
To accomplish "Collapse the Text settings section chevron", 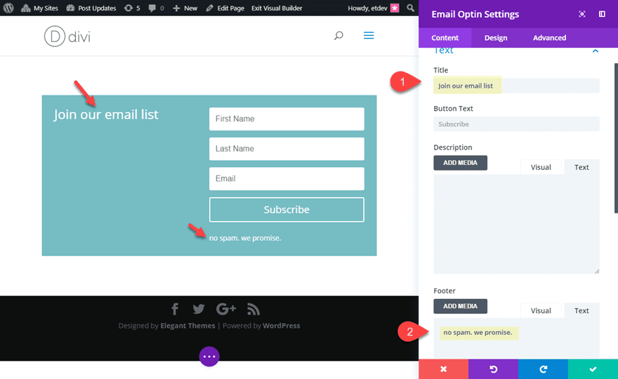I will 595,51.
